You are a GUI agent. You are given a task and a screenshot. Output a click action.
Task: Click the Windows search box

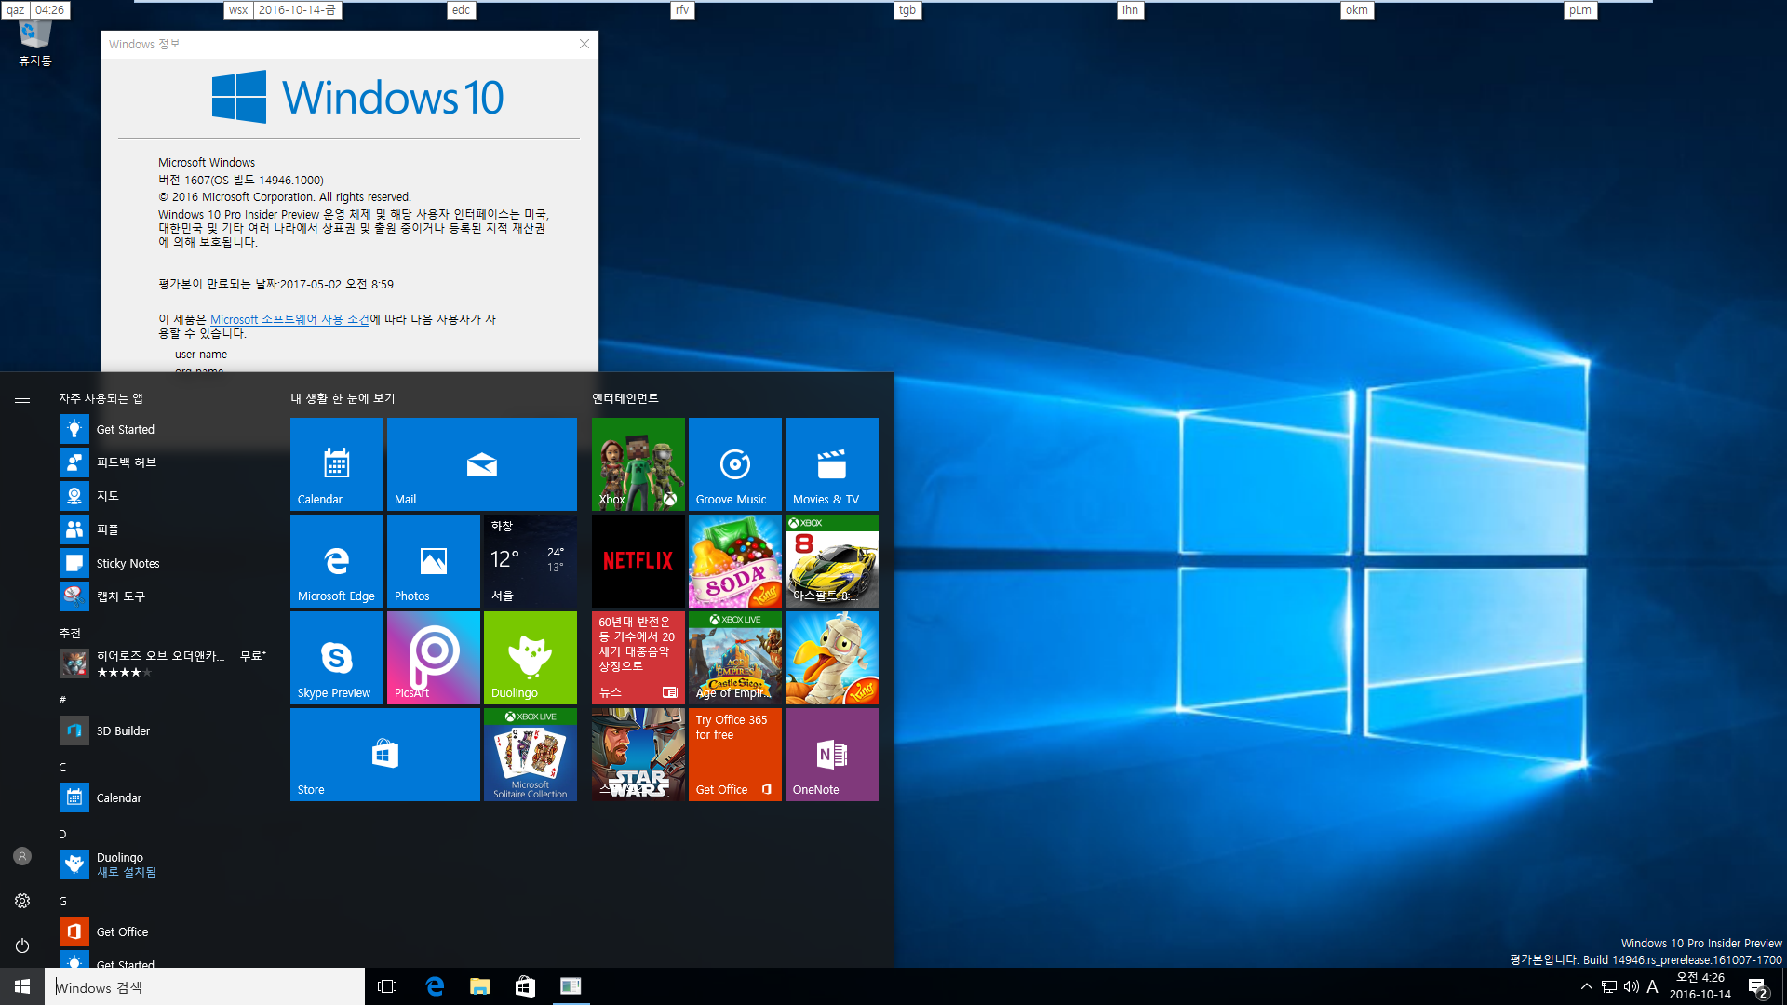click(205, 986)
